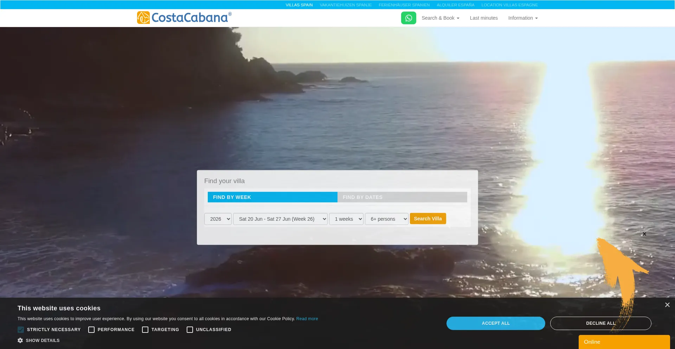Screen dimensions: 675x349
Task: Select Villas Spain language link
Action: [x=299, y=5]
